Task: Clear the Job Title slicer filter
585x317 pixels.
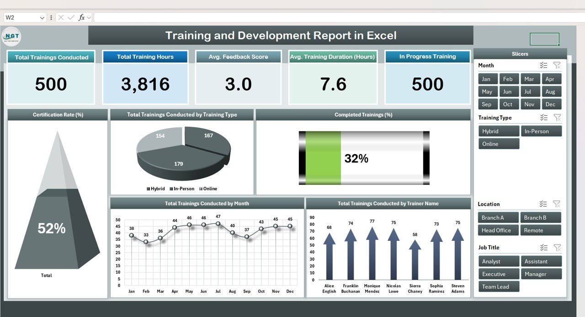Action: [557, 247]
